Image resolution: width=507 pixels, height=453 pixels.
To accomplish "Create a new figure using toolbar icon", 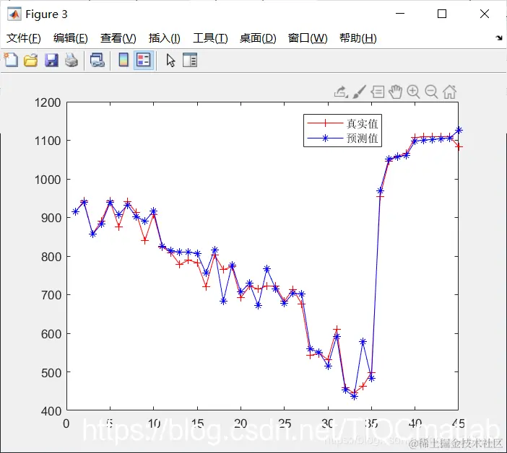I will point(11,60).
